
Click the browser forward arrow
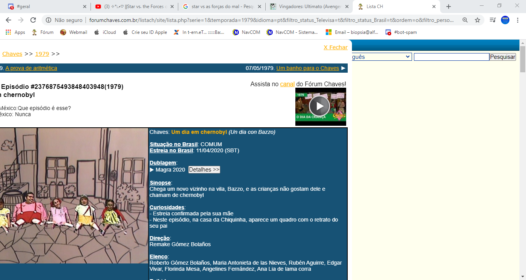21,20
